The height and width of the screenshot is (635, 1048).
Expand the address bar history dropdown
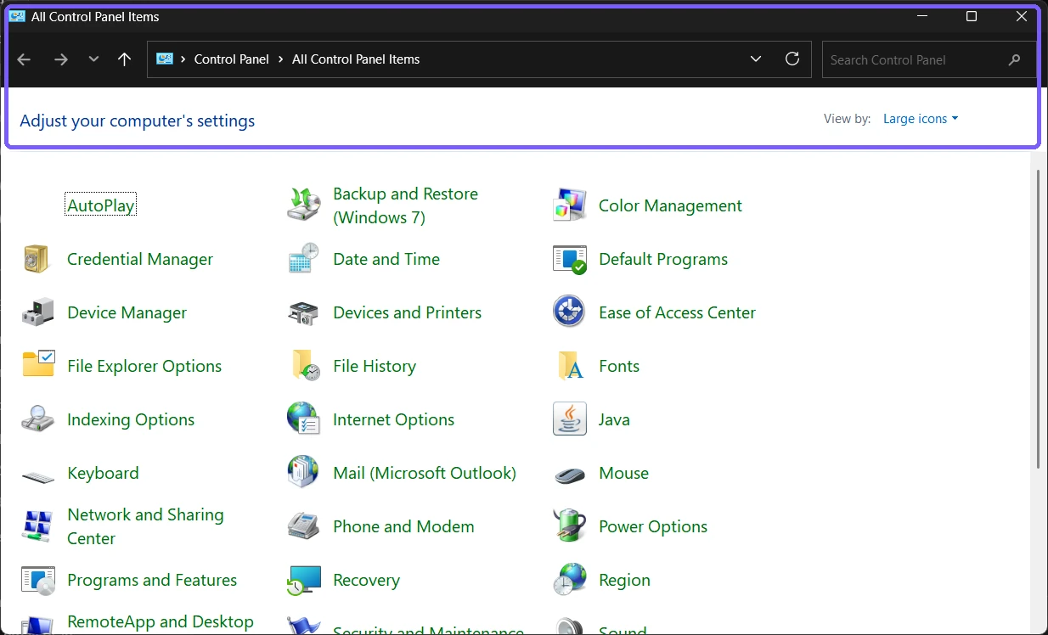click(x=756, y=59)
